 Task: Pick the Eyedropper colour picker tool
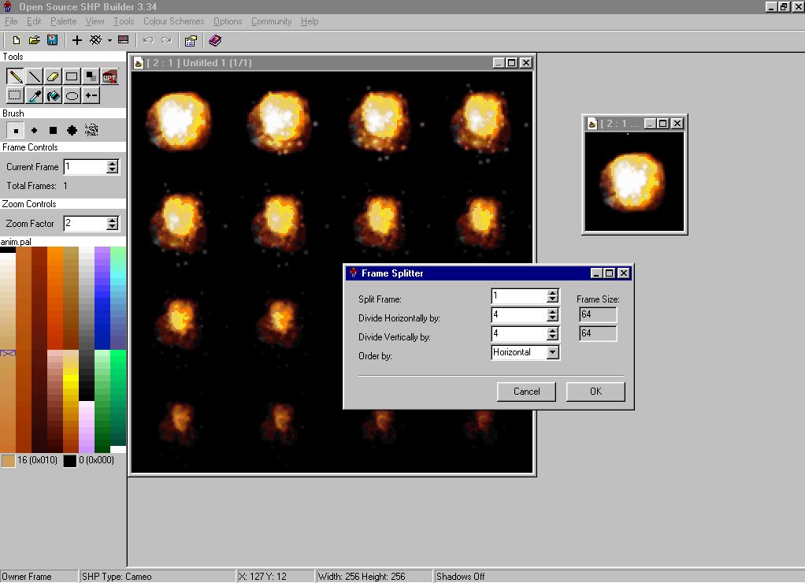click(34, 95)
